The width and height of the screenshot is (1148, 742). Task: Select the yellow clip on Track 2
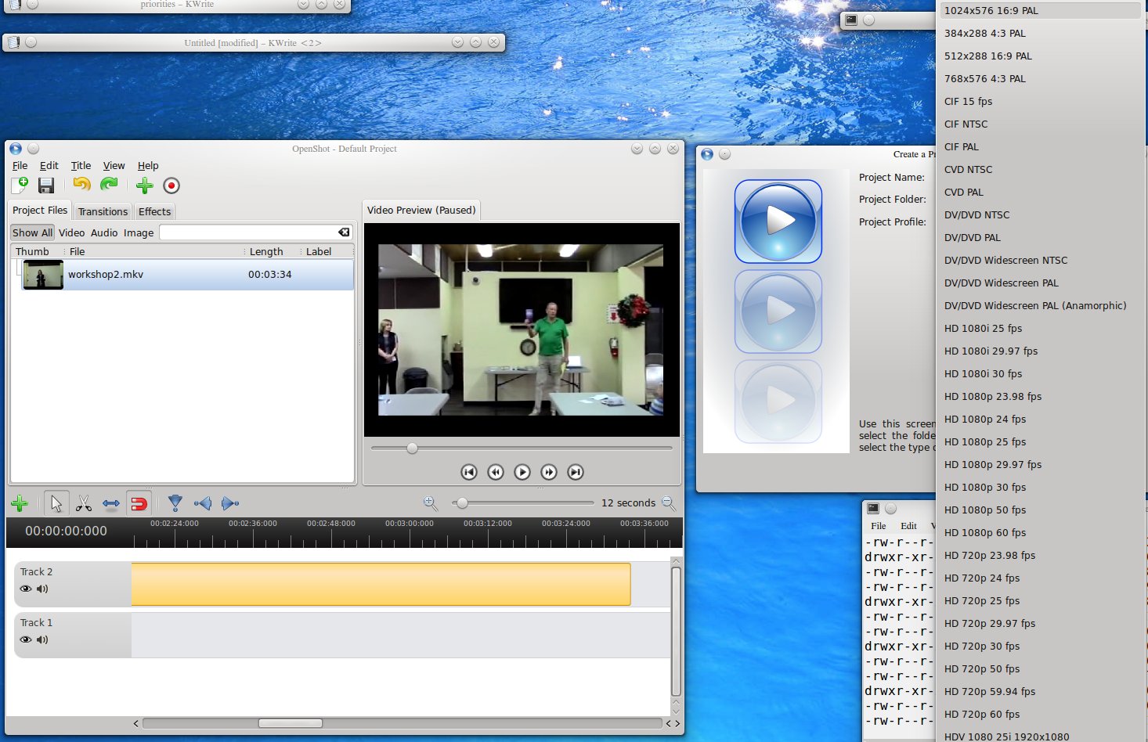(381, 584)
